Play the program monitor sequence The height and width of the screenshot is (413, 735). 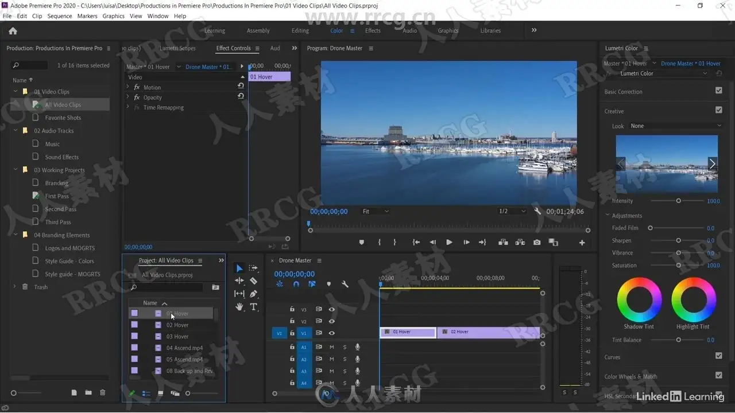pyautogui.click(x=449, y=243)
